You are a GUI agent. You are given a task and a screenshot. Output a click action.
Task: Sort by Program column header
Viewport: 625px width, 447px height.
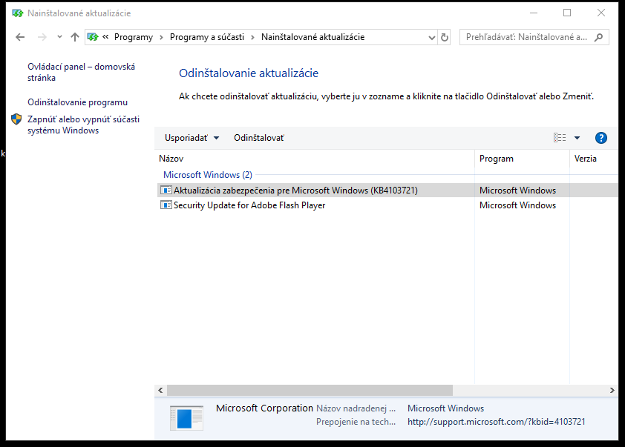[x=522, y=159]
